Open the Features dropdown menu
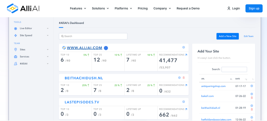This screenshot has height=121, width=267. tap(78, 8)
